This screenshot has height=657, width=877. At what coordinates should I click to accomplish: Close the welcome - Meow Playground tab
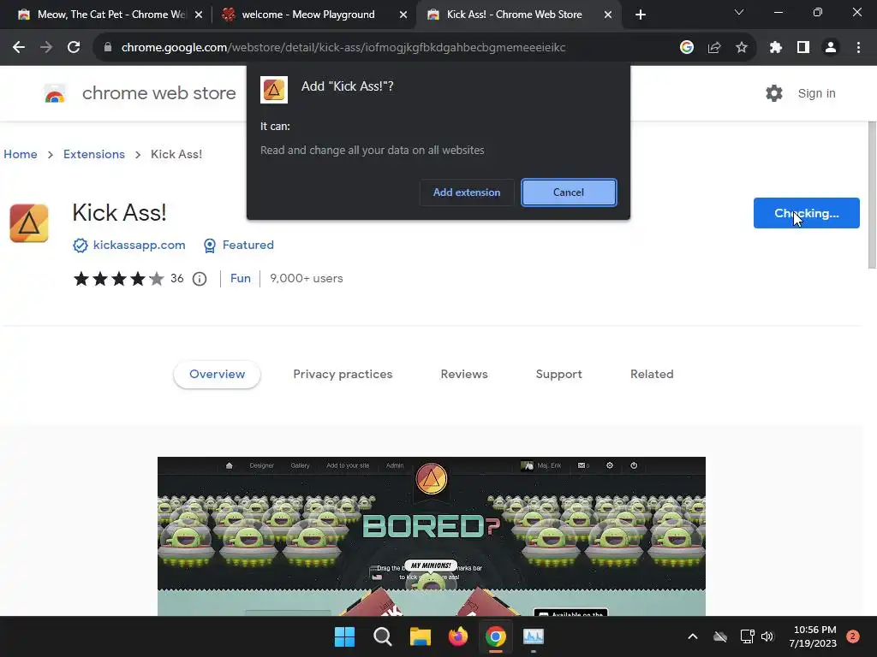point(403,15)
